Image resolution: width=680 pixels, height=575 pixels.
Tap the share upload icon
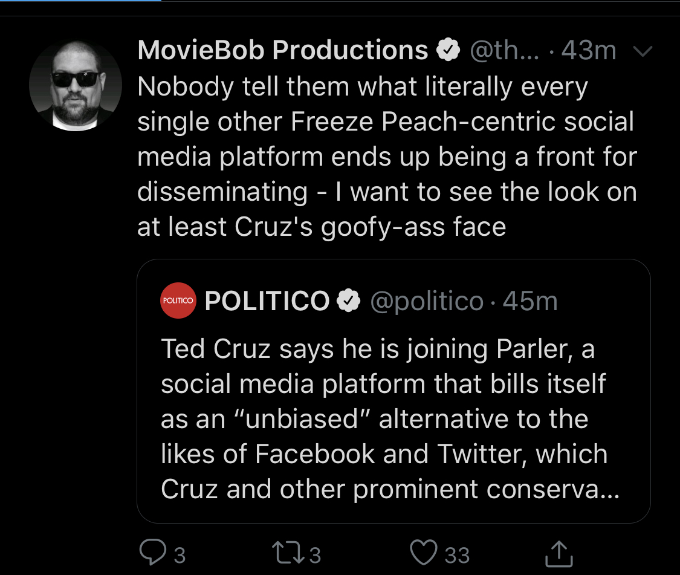coord(559,554)
